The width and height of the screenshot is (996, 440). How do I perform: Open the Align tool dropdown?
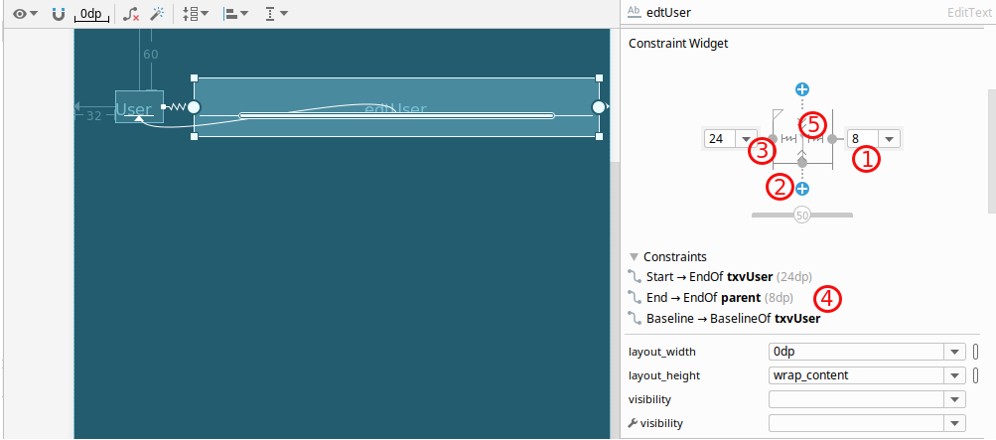(x=235, y=13)
